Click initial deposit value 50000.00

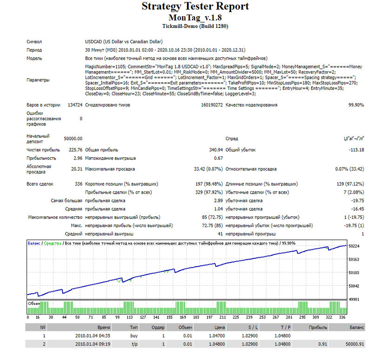73,139
